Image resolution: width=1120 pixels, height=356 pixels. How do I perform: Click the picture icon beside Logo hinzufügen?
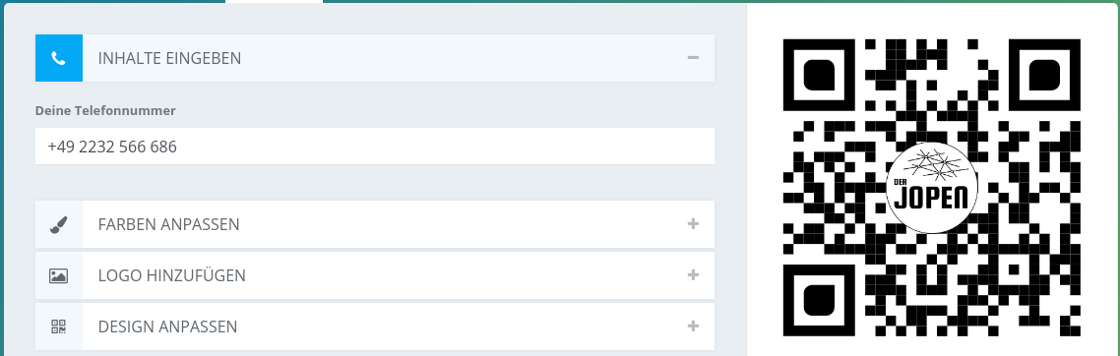(59, 275)
